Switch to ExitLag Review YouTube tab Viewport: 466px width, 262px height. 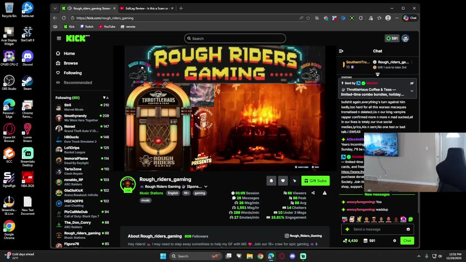(147, 8)
